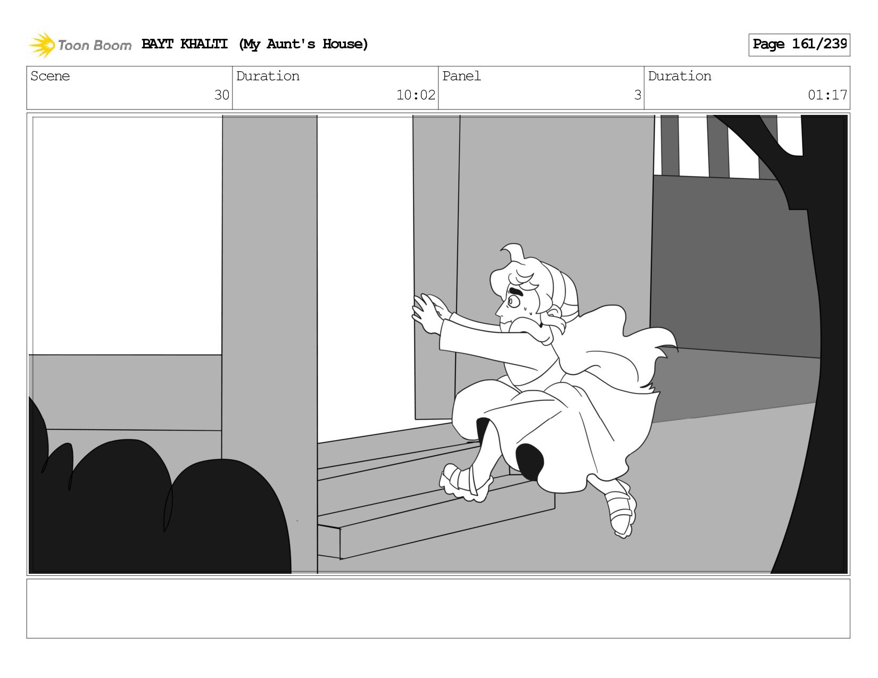Click the panel number 3
878x678 pixels.
tap(637, 95)
